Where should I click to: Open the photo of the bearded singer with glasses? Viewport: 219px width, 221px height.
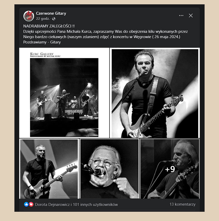[x=109, y=169]
